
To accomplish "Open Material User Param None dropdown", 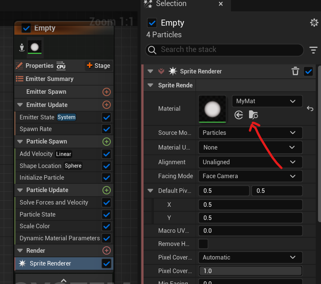I will point(251,147).
